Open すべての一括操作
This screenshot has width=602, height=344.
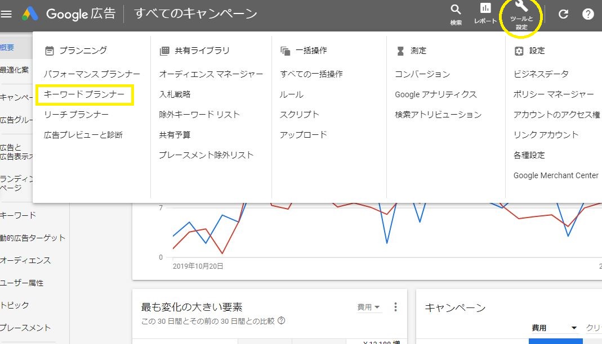(x=311, y=74)
